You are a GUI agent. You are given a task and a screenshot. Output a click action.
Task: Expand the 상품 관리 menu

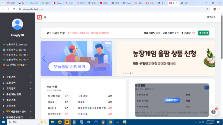(x=17, y=77)
